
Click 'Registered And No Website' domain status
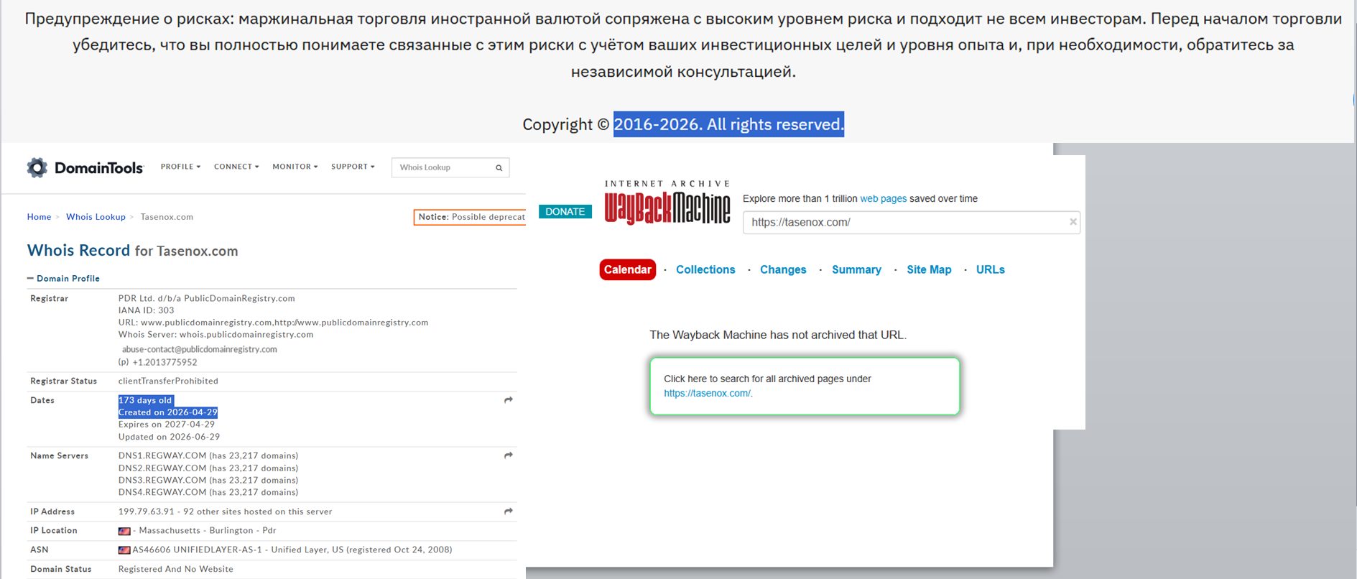point(176,569)
